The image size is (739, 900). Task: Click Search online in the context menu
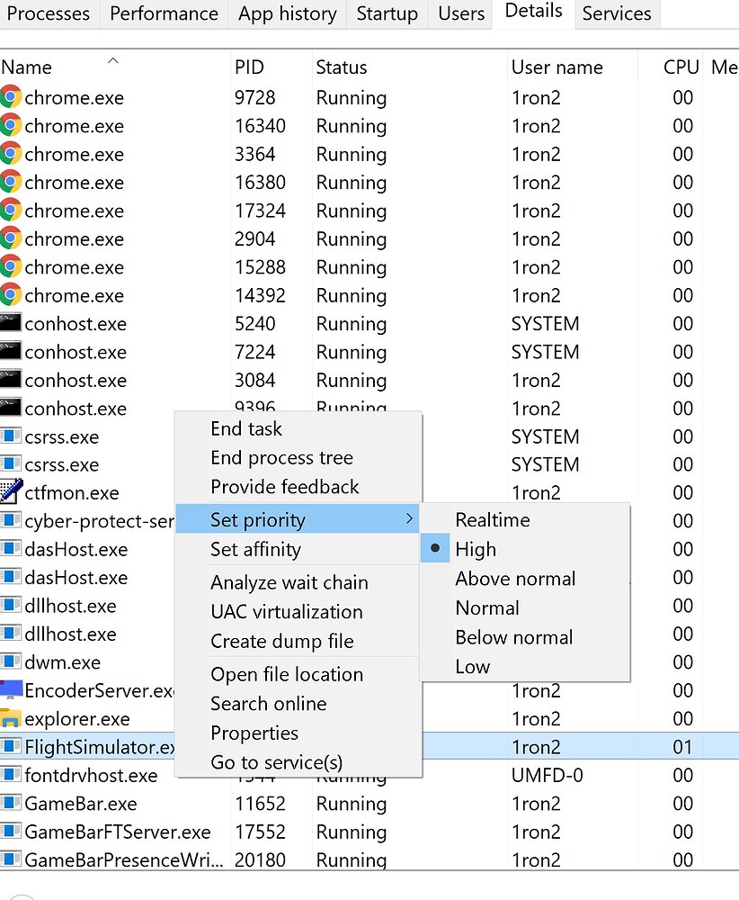point(268,704)
